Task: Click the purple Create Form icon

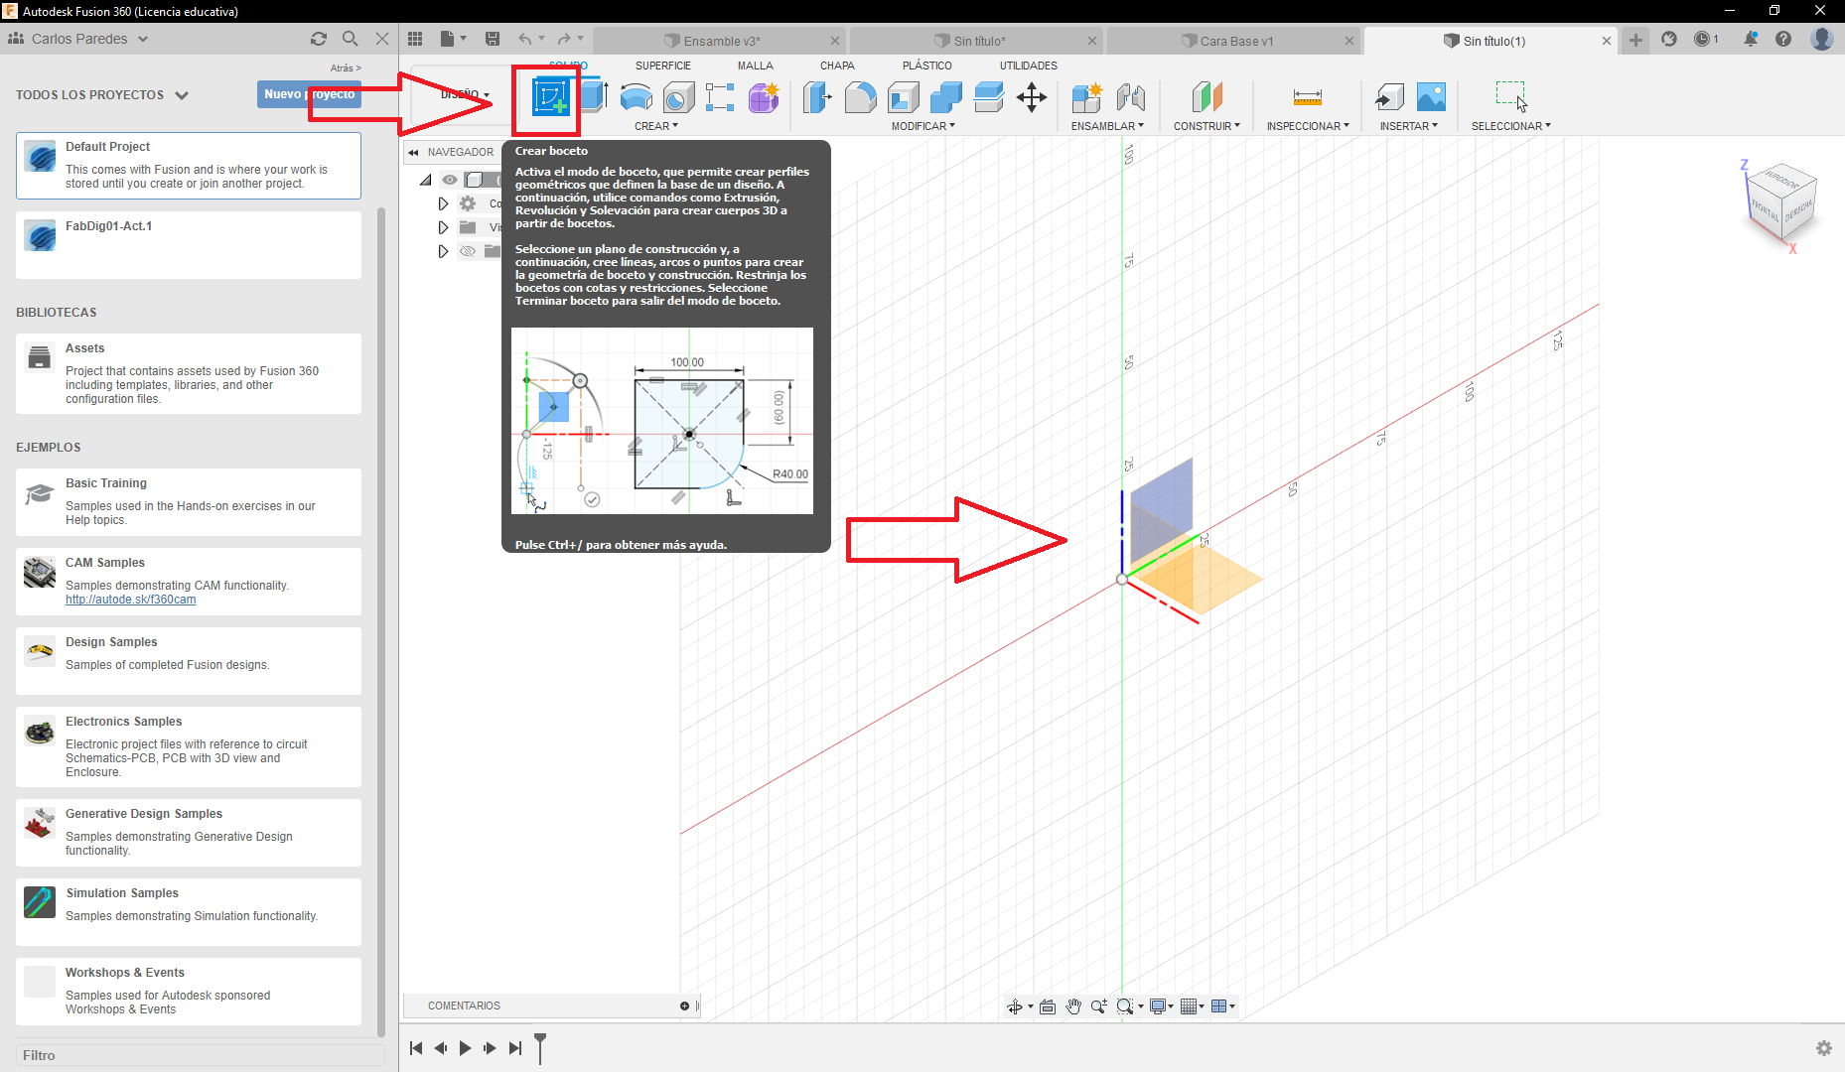Action: [764, 97]
